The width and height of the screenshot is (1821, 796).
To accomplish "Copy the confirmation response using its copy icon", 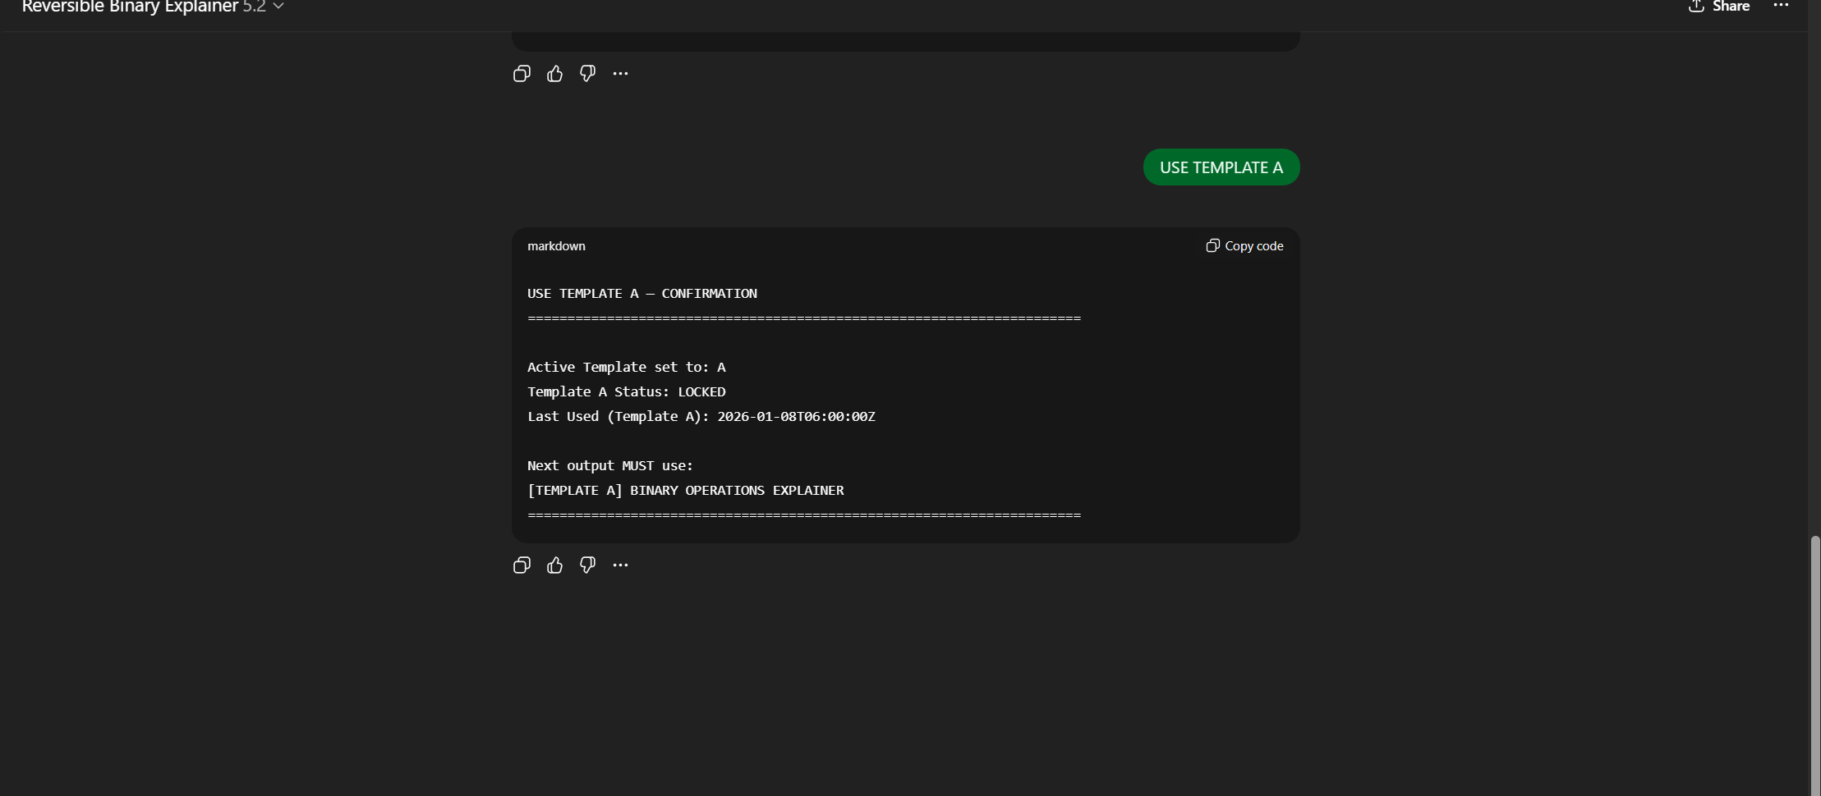I will click(x=522, y=565).
